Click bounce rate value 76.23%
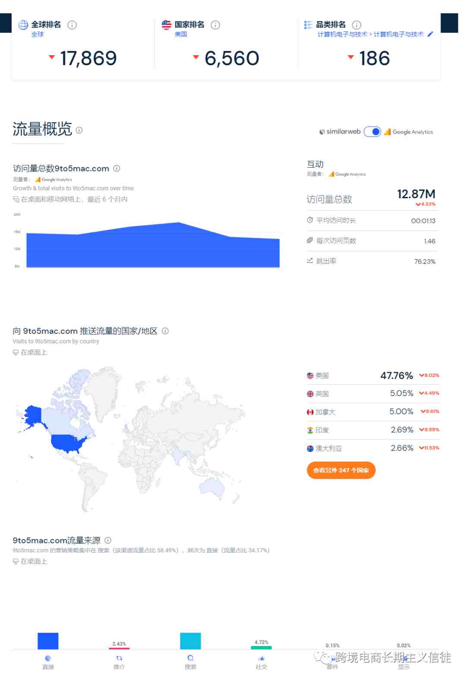Viewport: 466px width, 678px height. coord(425,261)
